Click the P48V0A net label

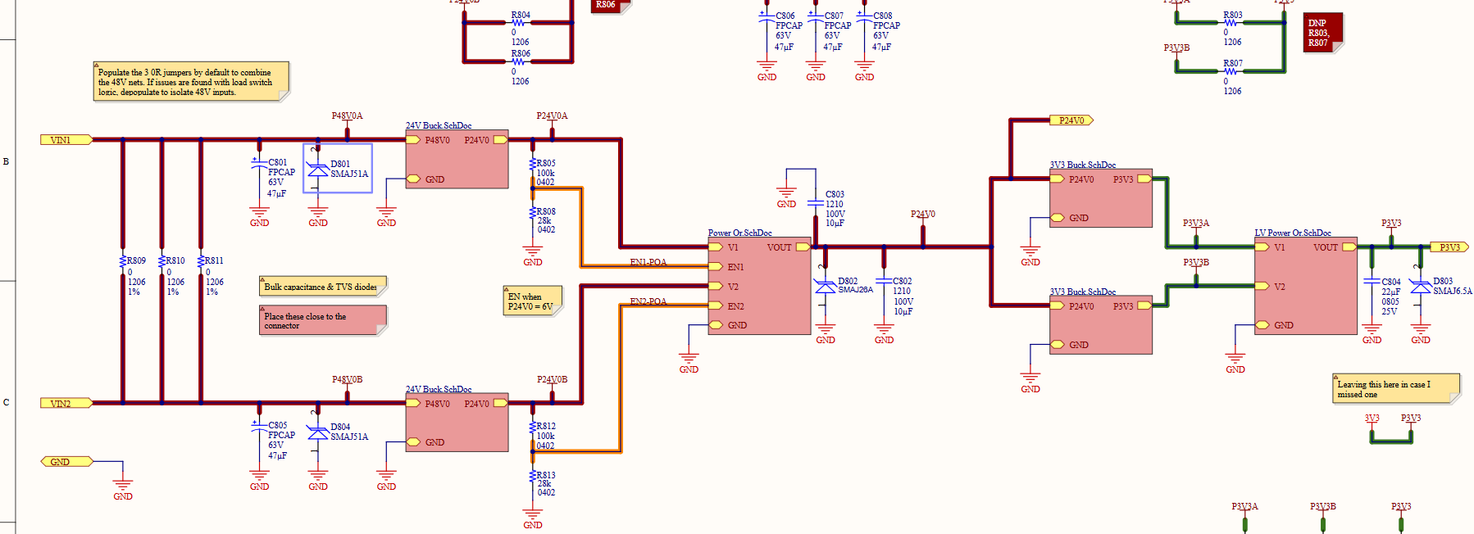click(x=347, y=116)
